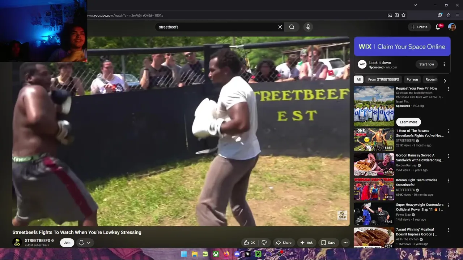Open 1 Hour of The Rawest Streetbeefs thumbnail
This screenshot has width=463, height=260.
click(374, 140)
